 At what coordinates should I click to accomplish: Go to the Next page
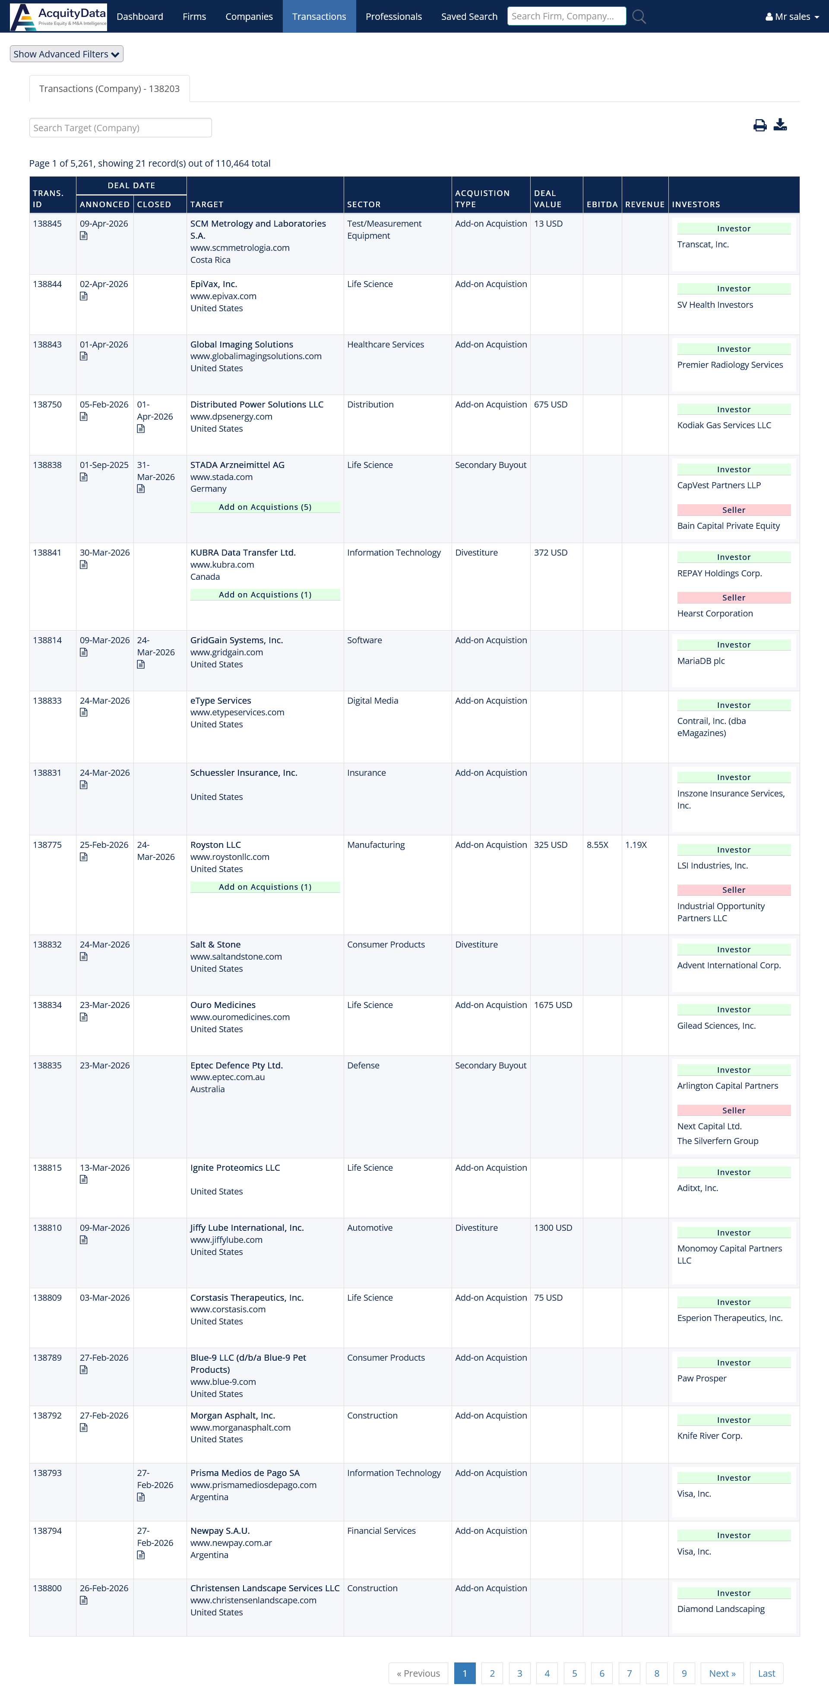(721, 1673)
